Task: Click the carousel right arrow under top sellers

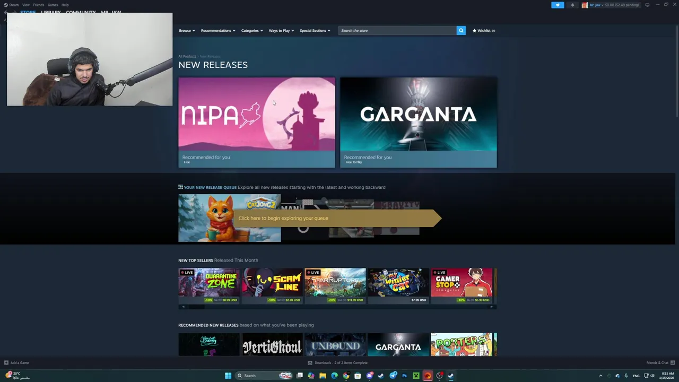Action: [x=492, y=307]
